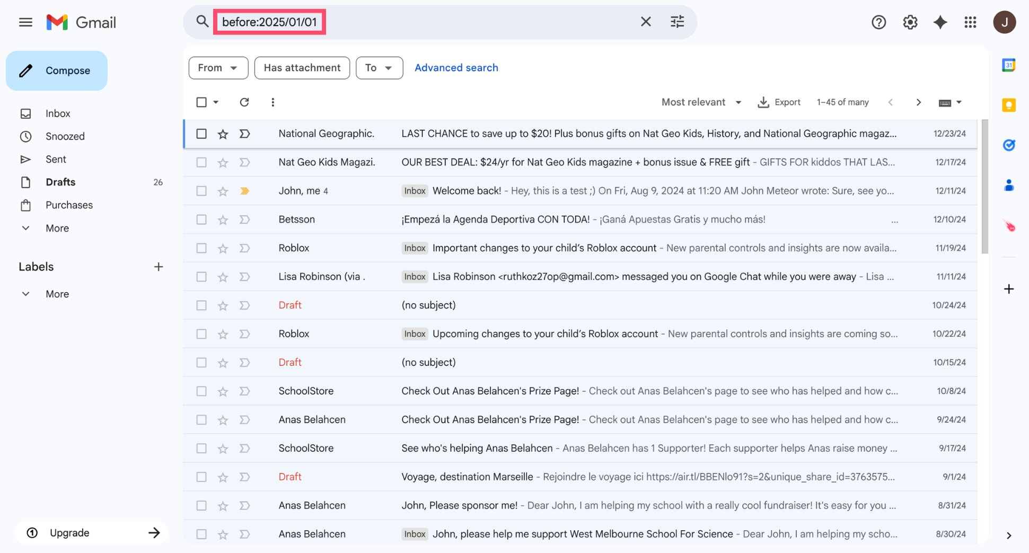The image size is (1029, 553).
Task: Click the Compose button
Action: pyautogui.click(x=56, y=71)
